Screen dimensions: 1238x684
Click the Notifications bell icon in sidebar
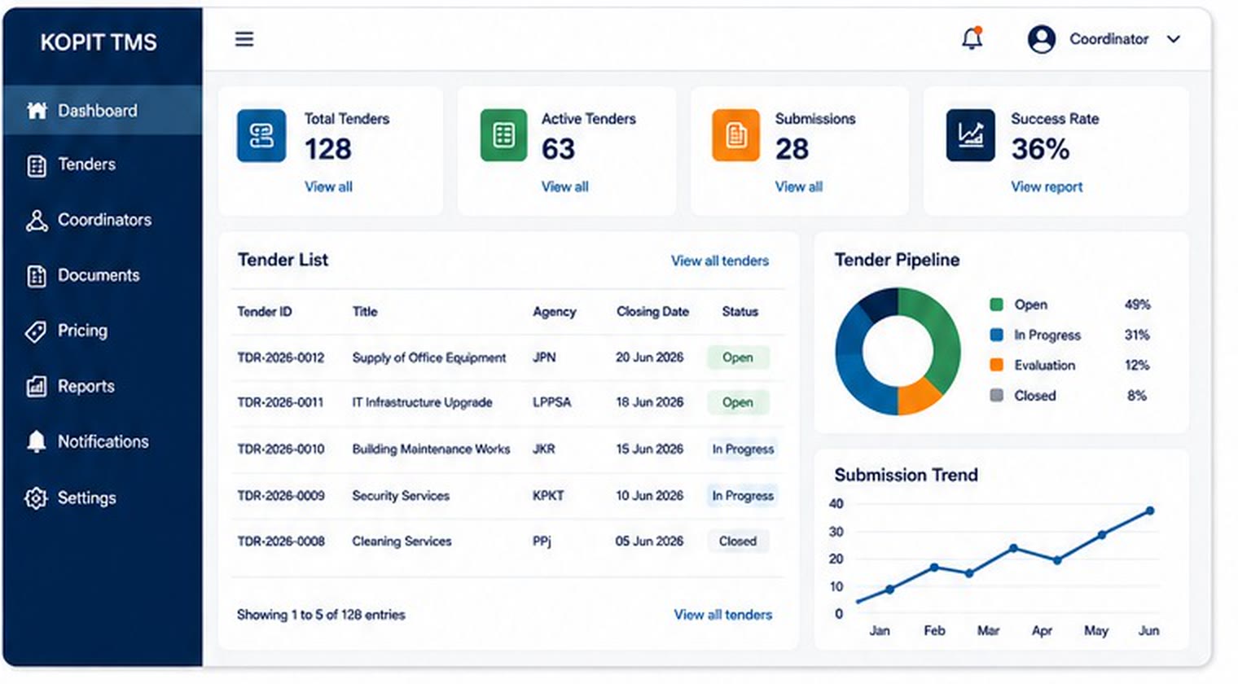tap(36, 442)
